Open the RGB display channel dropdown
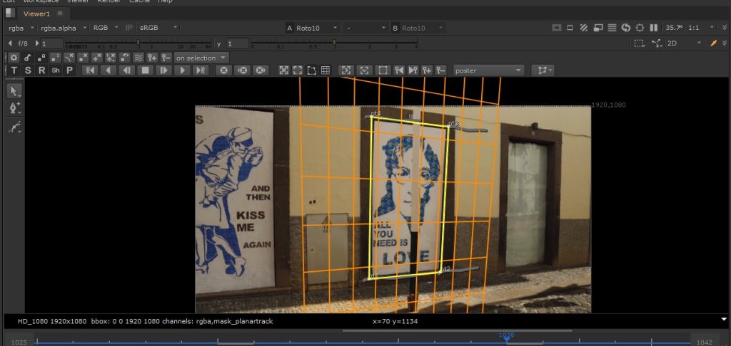The width and height of the screenshot is (731, 346). (x=106, y=28)
